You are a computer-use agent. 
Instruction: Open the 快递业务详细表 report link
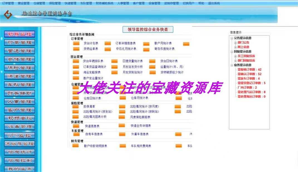tap(141, 126)
